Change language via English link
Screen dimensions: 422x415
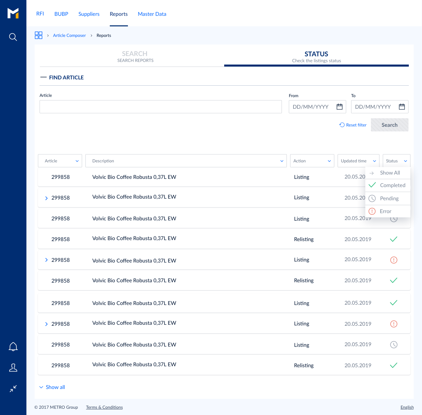pyautogui.click(x=407, y=407)
